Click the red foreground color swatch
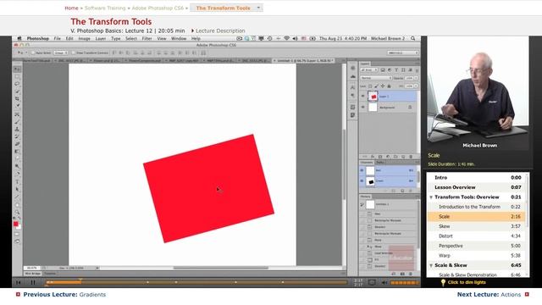This screenshot has width=542, height=305. [15, 224]
